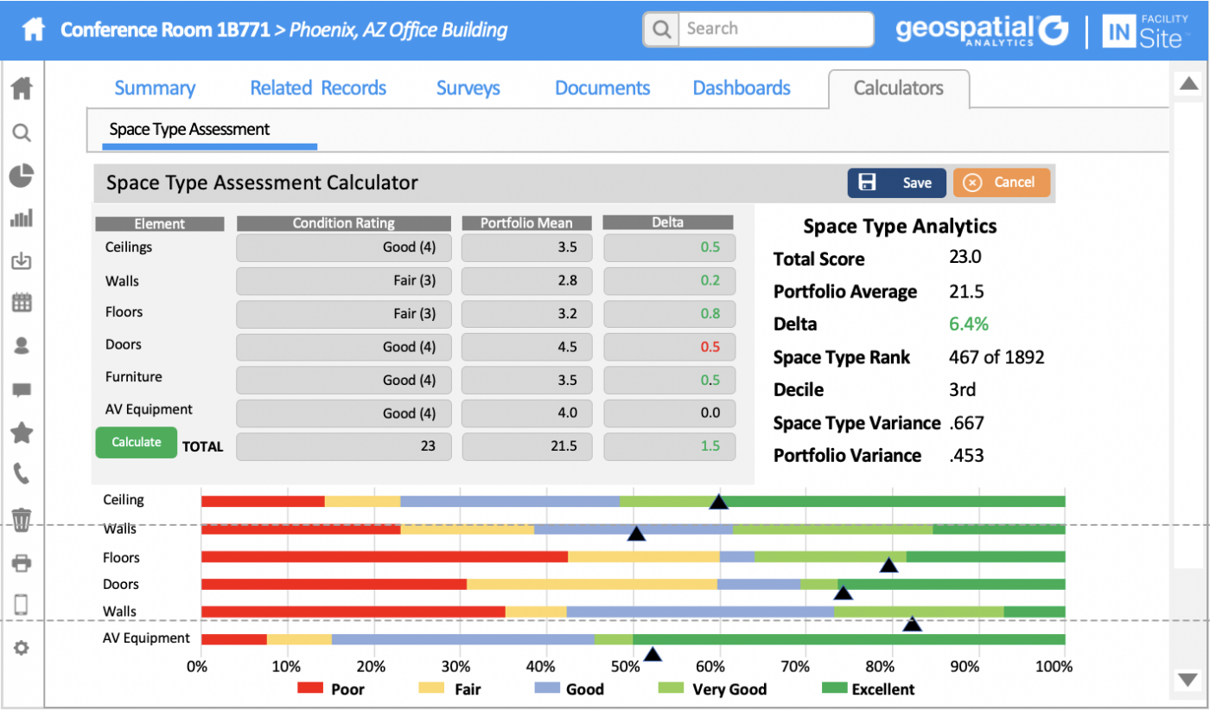Click the sidebar magnifier search icon
Image resolution: width=1210 pixels, height=711 pixels.
point(22,132)
